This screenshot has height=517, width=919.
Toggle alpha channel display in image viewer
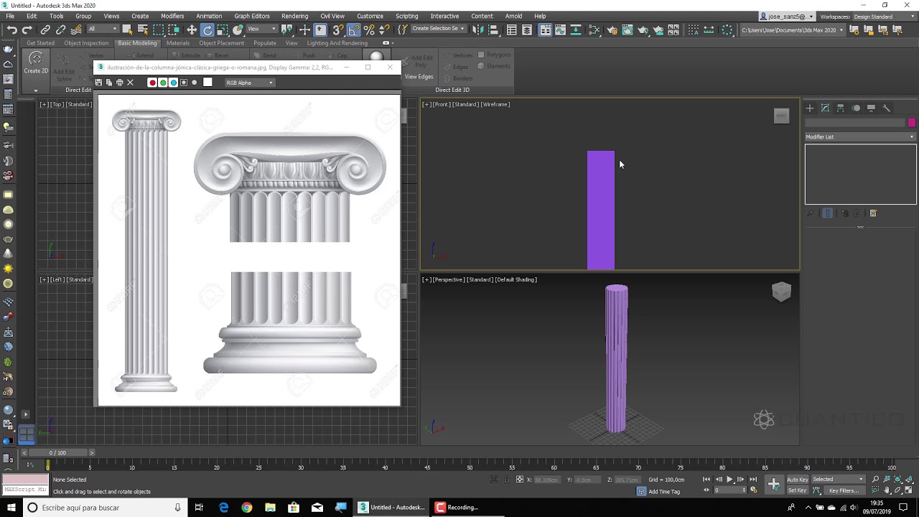[184, 83]
